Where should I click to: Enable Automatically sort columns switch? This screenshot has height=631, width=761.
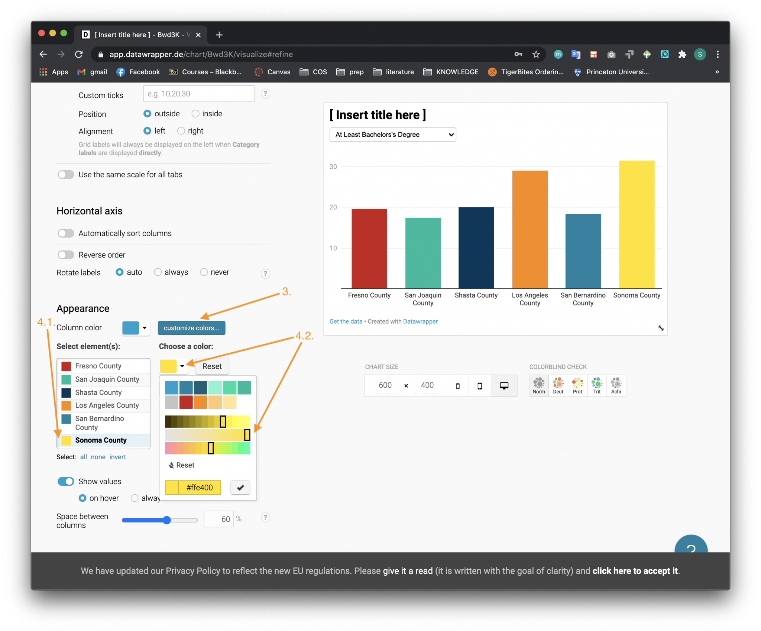[66, 233]
